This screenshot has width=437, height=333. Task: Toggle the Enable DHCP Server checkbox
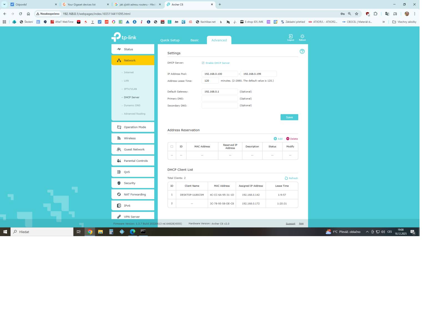tap(203, 63)
